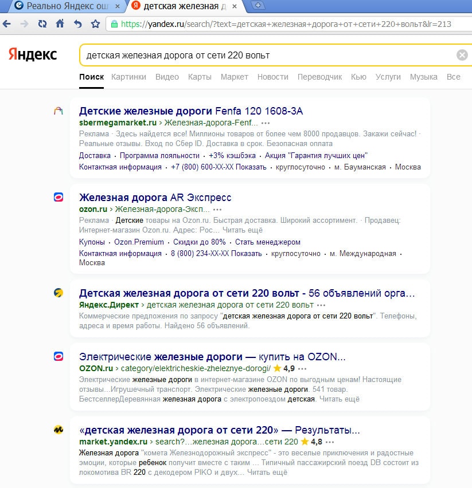
Task: Click the 4,9 rating star on OZON result
Action: [277, 368]
